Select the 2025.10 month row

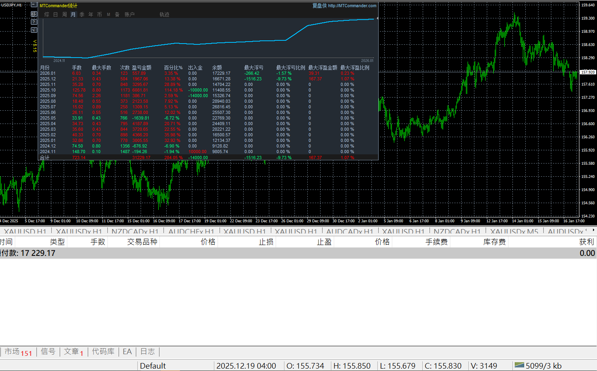(208, 90)
